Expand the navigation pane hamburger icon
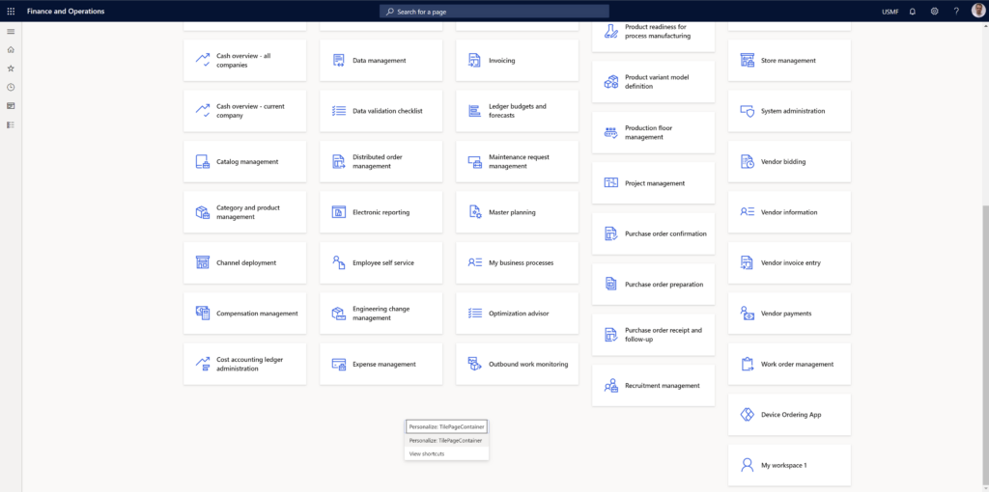The height and width of the screenshot is (492, 989). click(11, 31)
